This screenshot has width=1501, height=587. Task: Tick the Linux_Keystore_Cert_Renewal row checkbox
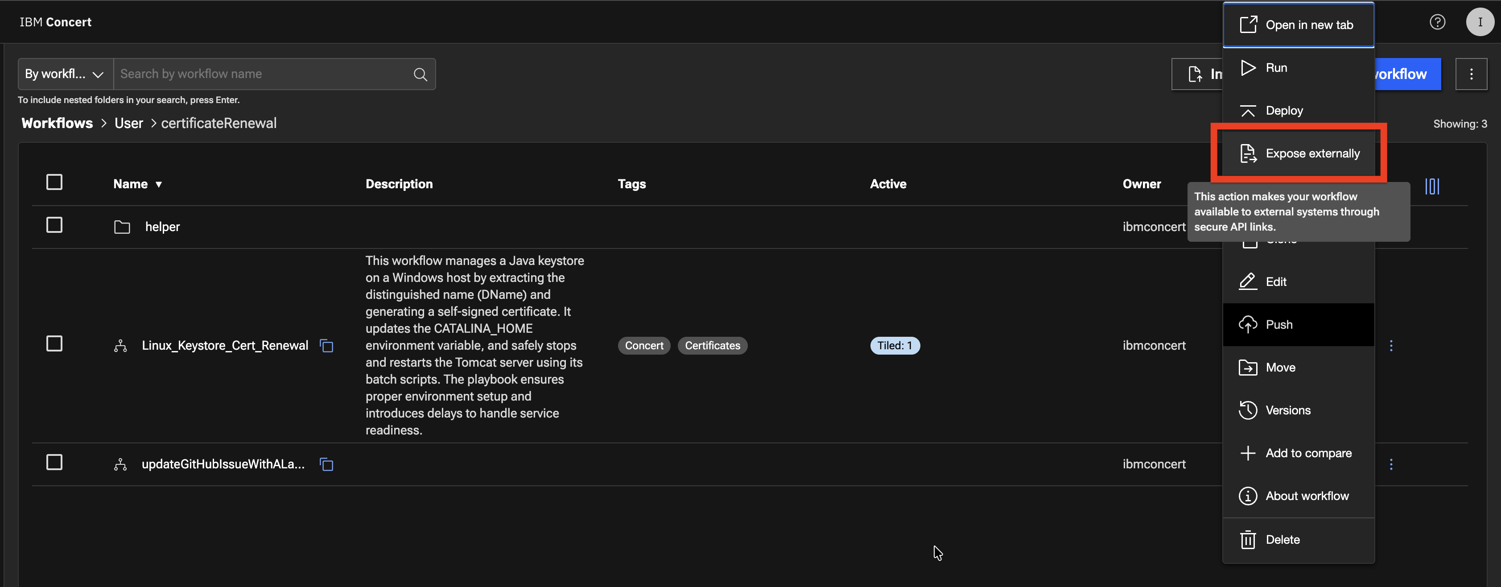54,344
